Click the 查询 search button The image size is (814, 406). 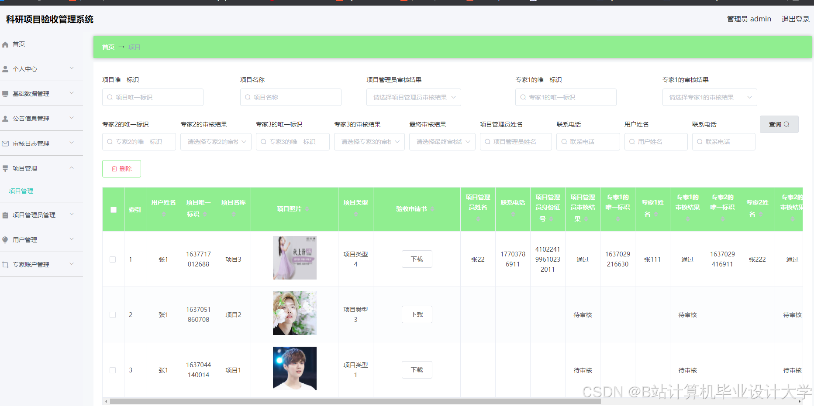point(779,124)
